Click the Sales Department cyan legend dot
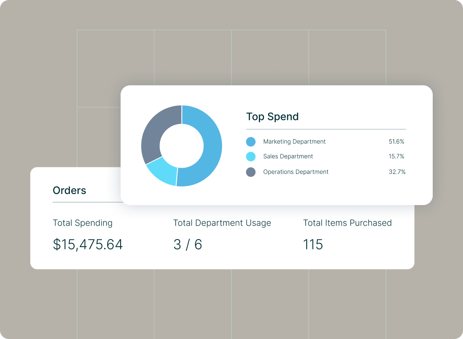The width and height of the screenshot is (463, 339). point(251,157)
